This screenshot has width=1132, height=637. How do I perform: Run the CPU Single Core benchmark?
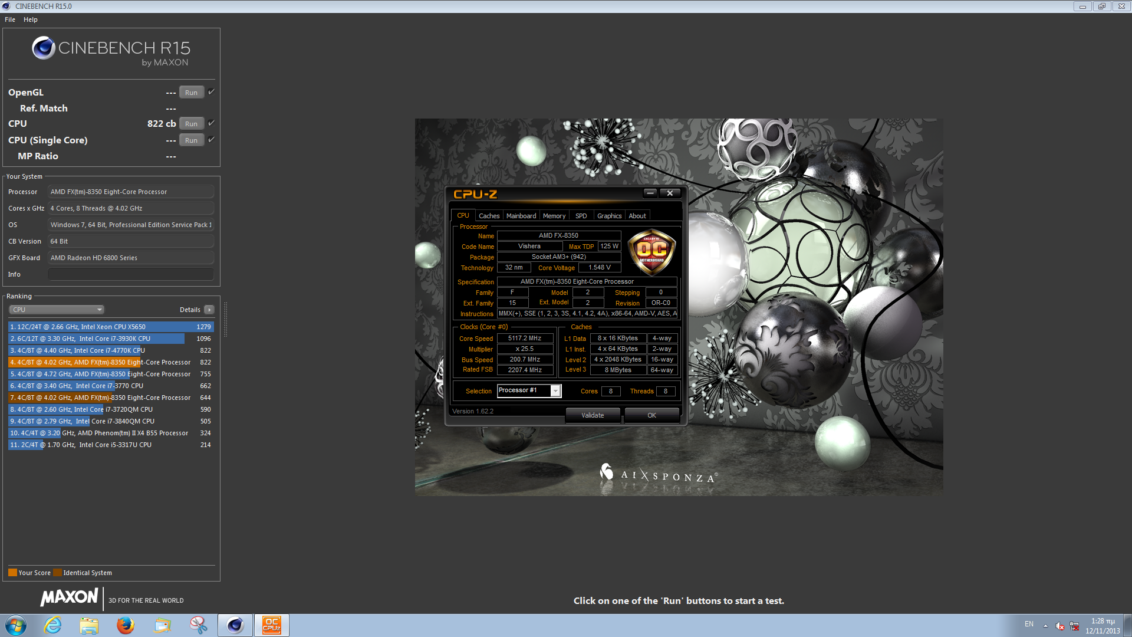192,140
